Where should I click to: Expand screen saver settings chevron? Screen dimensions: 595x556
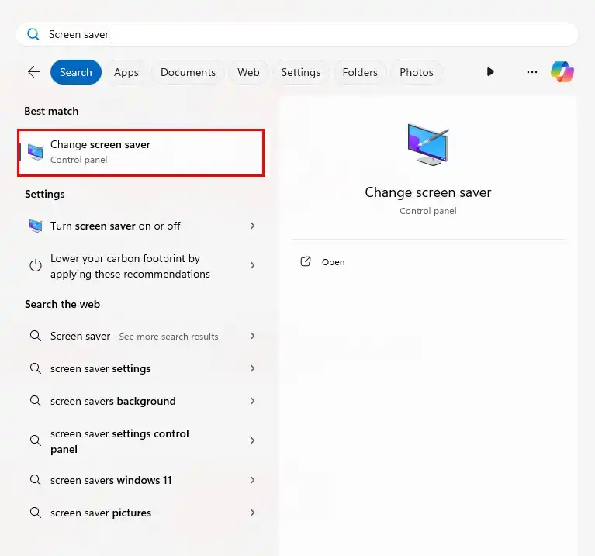coord(252,368)
